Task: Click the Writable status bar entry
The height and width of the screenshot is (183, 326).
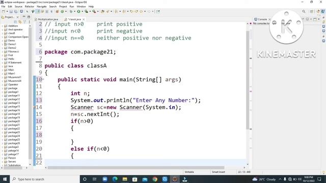Action: 189,172
